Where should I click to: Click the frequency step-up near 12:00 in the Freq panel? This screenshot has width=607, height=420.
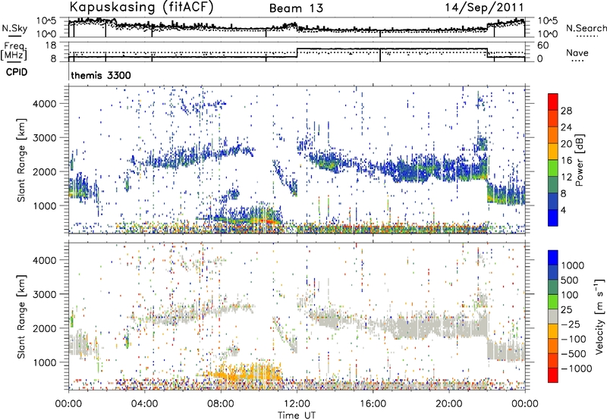tap(297, 53)
